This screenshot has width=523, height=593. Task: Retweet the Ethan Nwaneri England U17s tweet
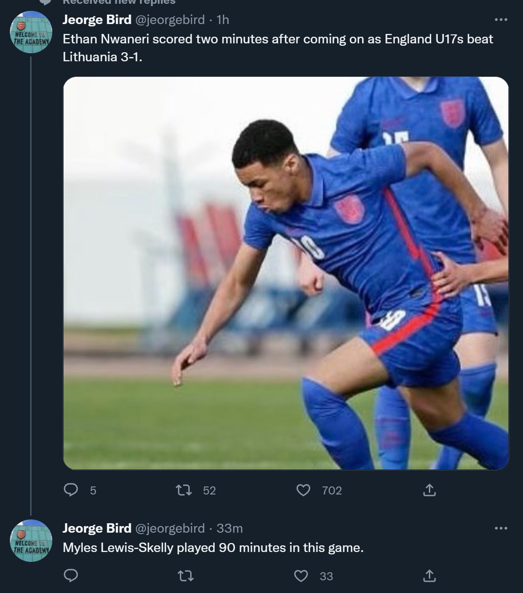184,491
